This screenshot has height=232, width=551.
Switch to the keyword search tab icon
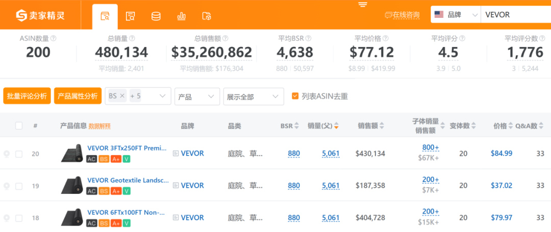pyautogui.click(x=131, y=16)
